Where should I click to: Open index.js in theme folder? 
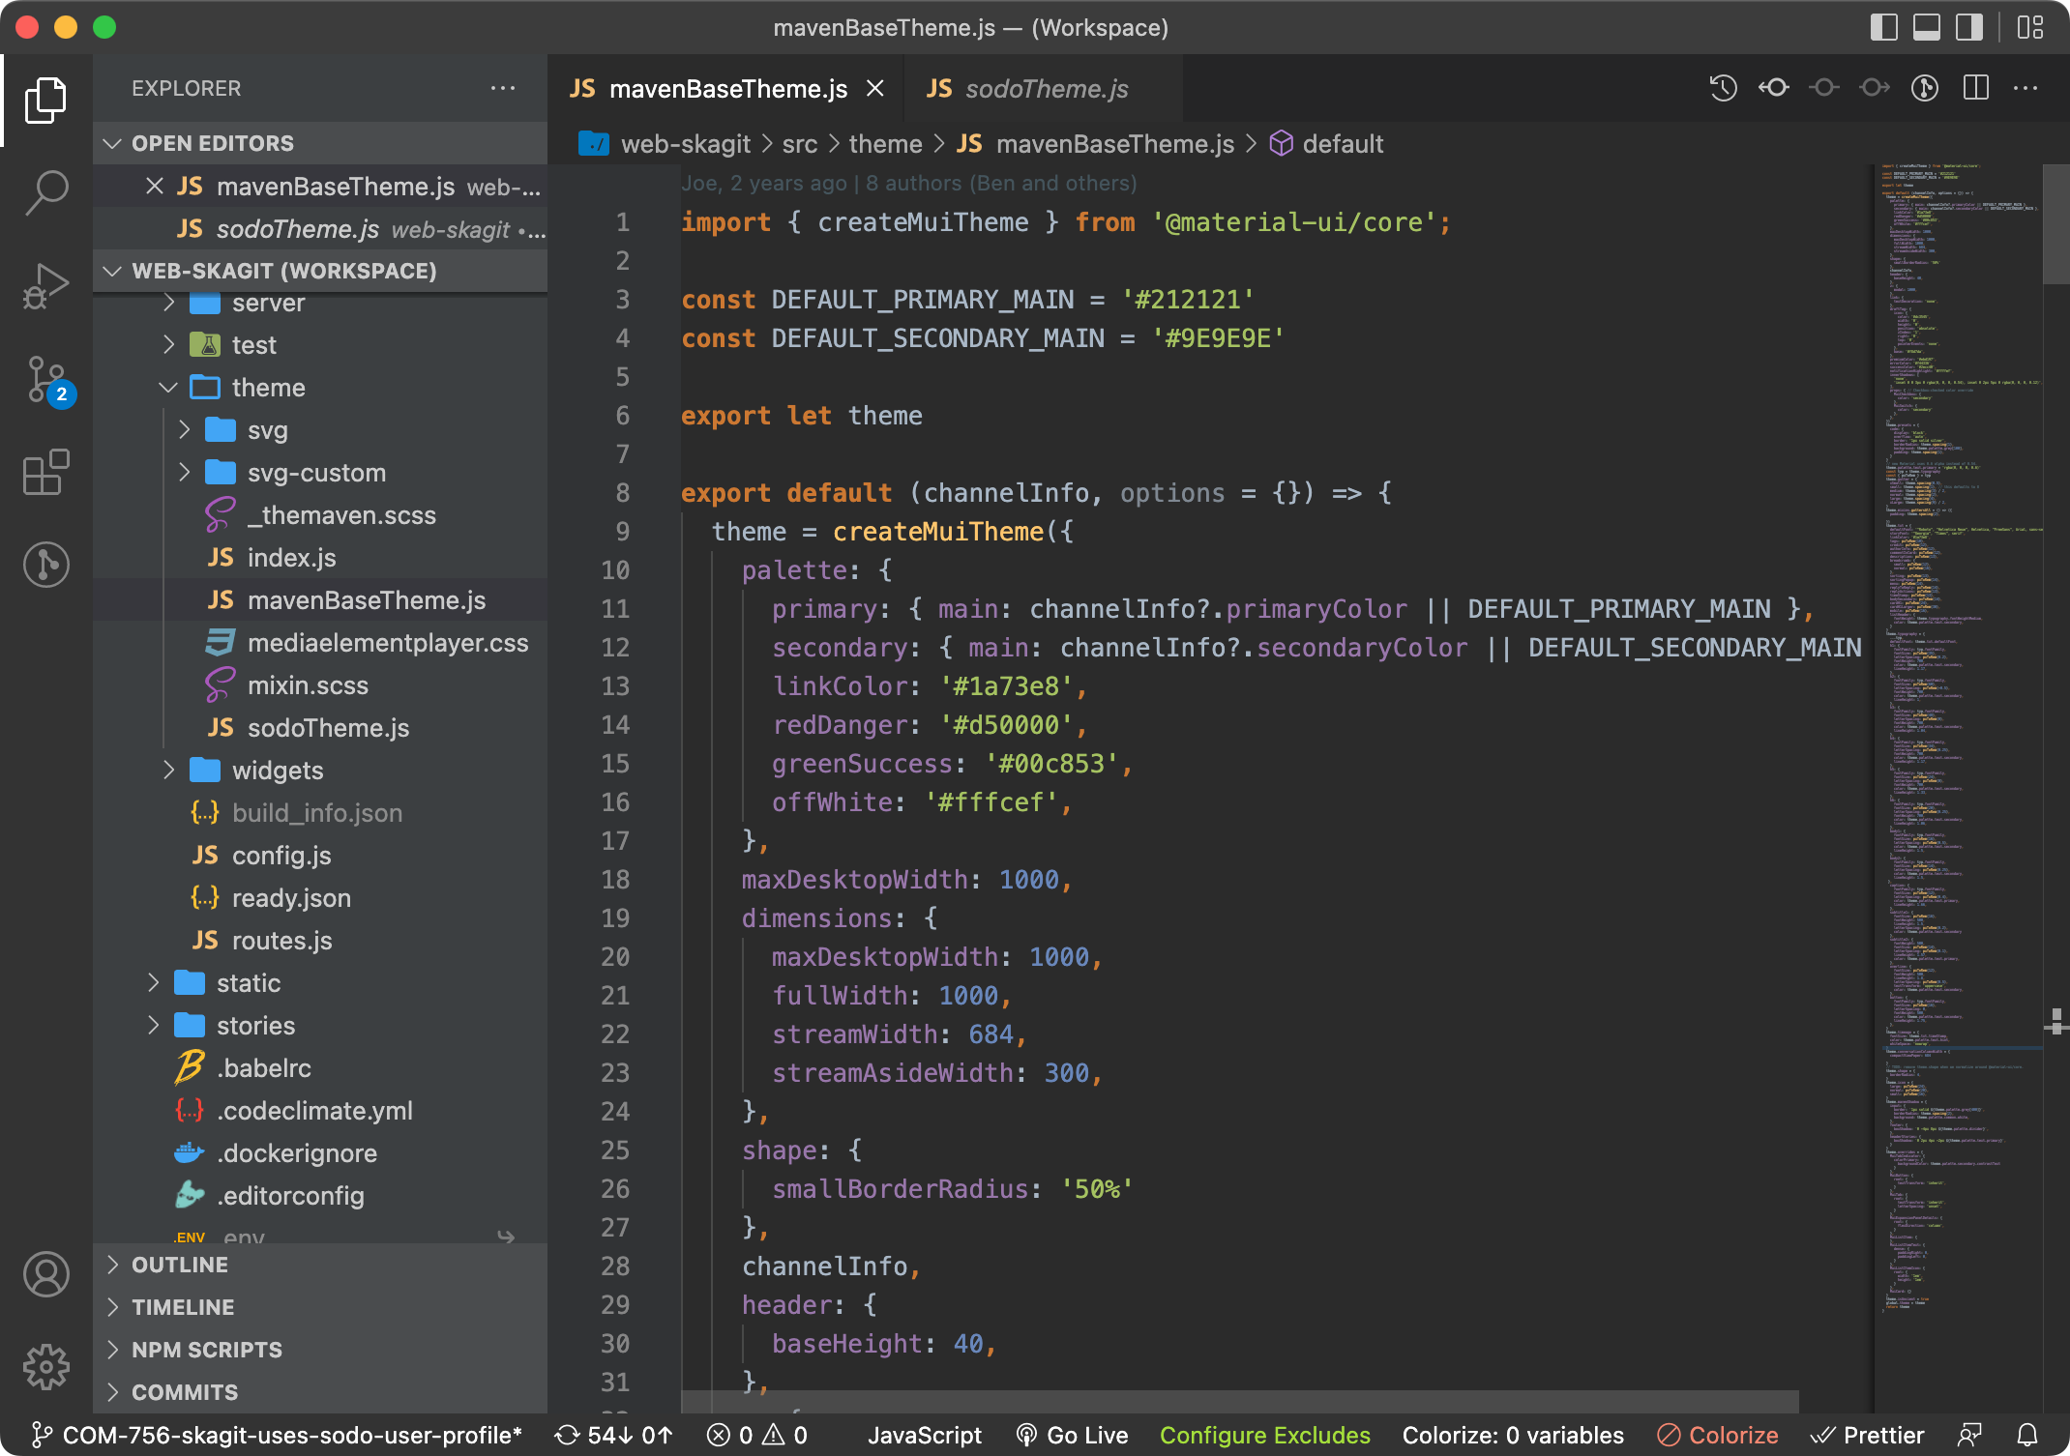[320, 558]
